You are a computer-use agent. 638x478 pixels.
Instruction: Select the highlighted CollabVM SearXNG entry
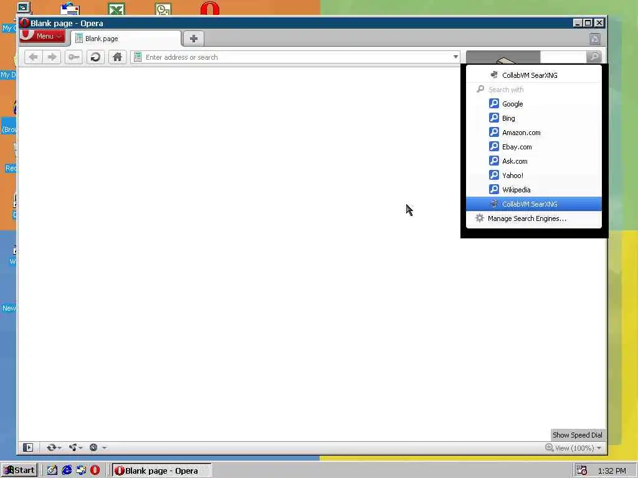point(533,204)
